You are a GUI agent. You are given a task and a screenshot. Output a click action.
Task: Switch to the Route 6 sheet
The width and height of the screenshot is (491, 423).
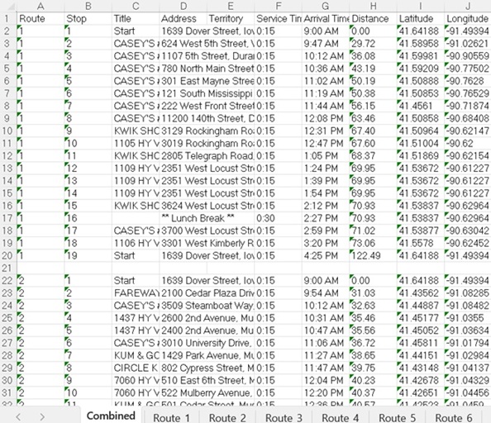point(454,418)
